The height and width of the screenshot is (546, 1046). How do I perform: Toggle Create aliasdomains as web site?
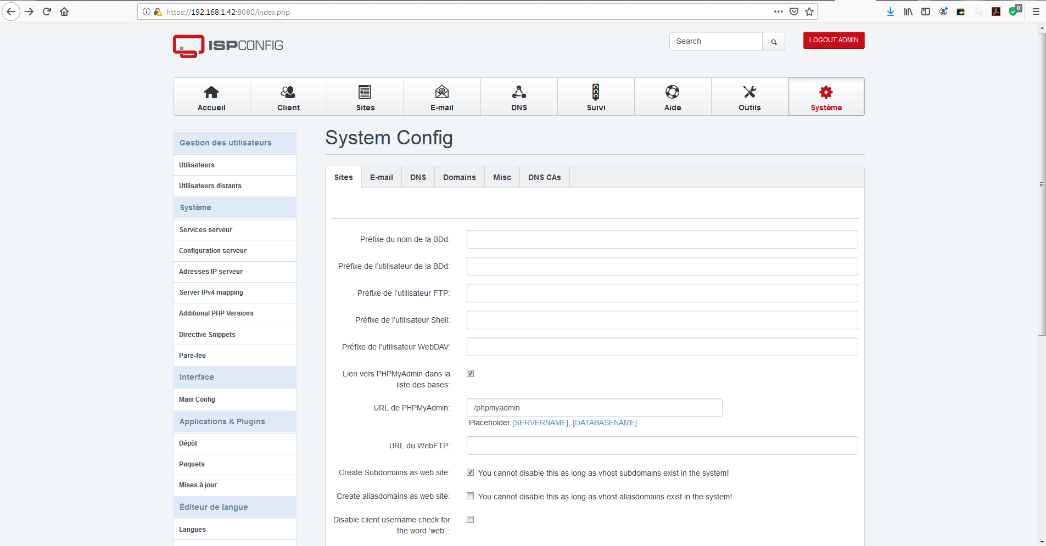coord(470,496)
